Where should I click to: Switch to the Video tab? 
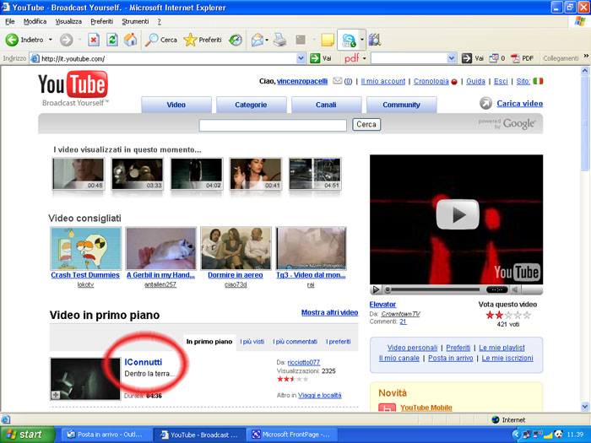point(176,105)
